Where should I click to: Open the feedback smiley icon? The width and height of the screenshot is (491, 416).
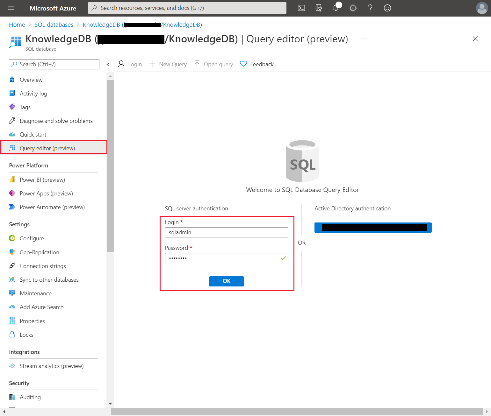[387, 8]
